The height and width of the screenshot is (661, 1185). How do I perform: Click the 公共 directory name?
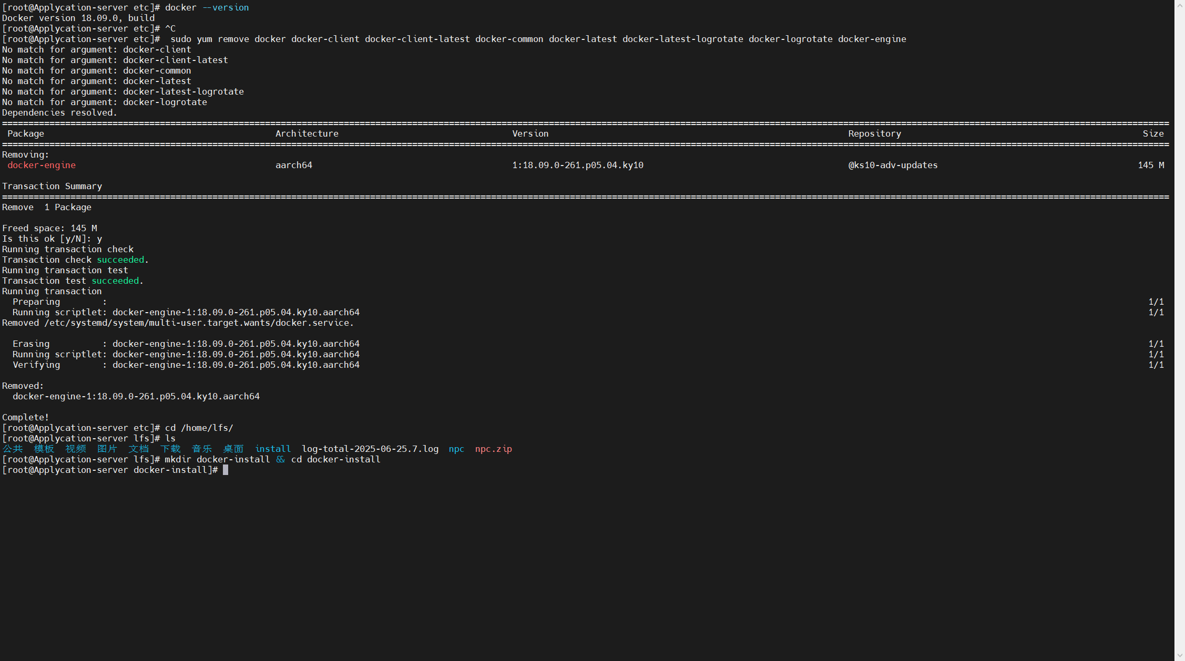[x=13, y=449]
